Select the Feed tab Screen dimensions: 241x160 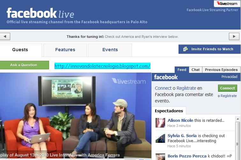[x=182, y=70]
